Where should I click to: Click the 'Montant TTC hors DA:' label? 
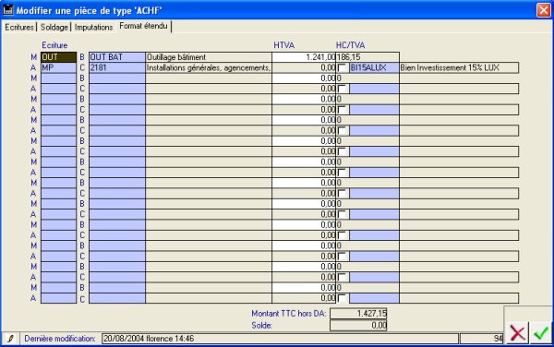[289, 314]
